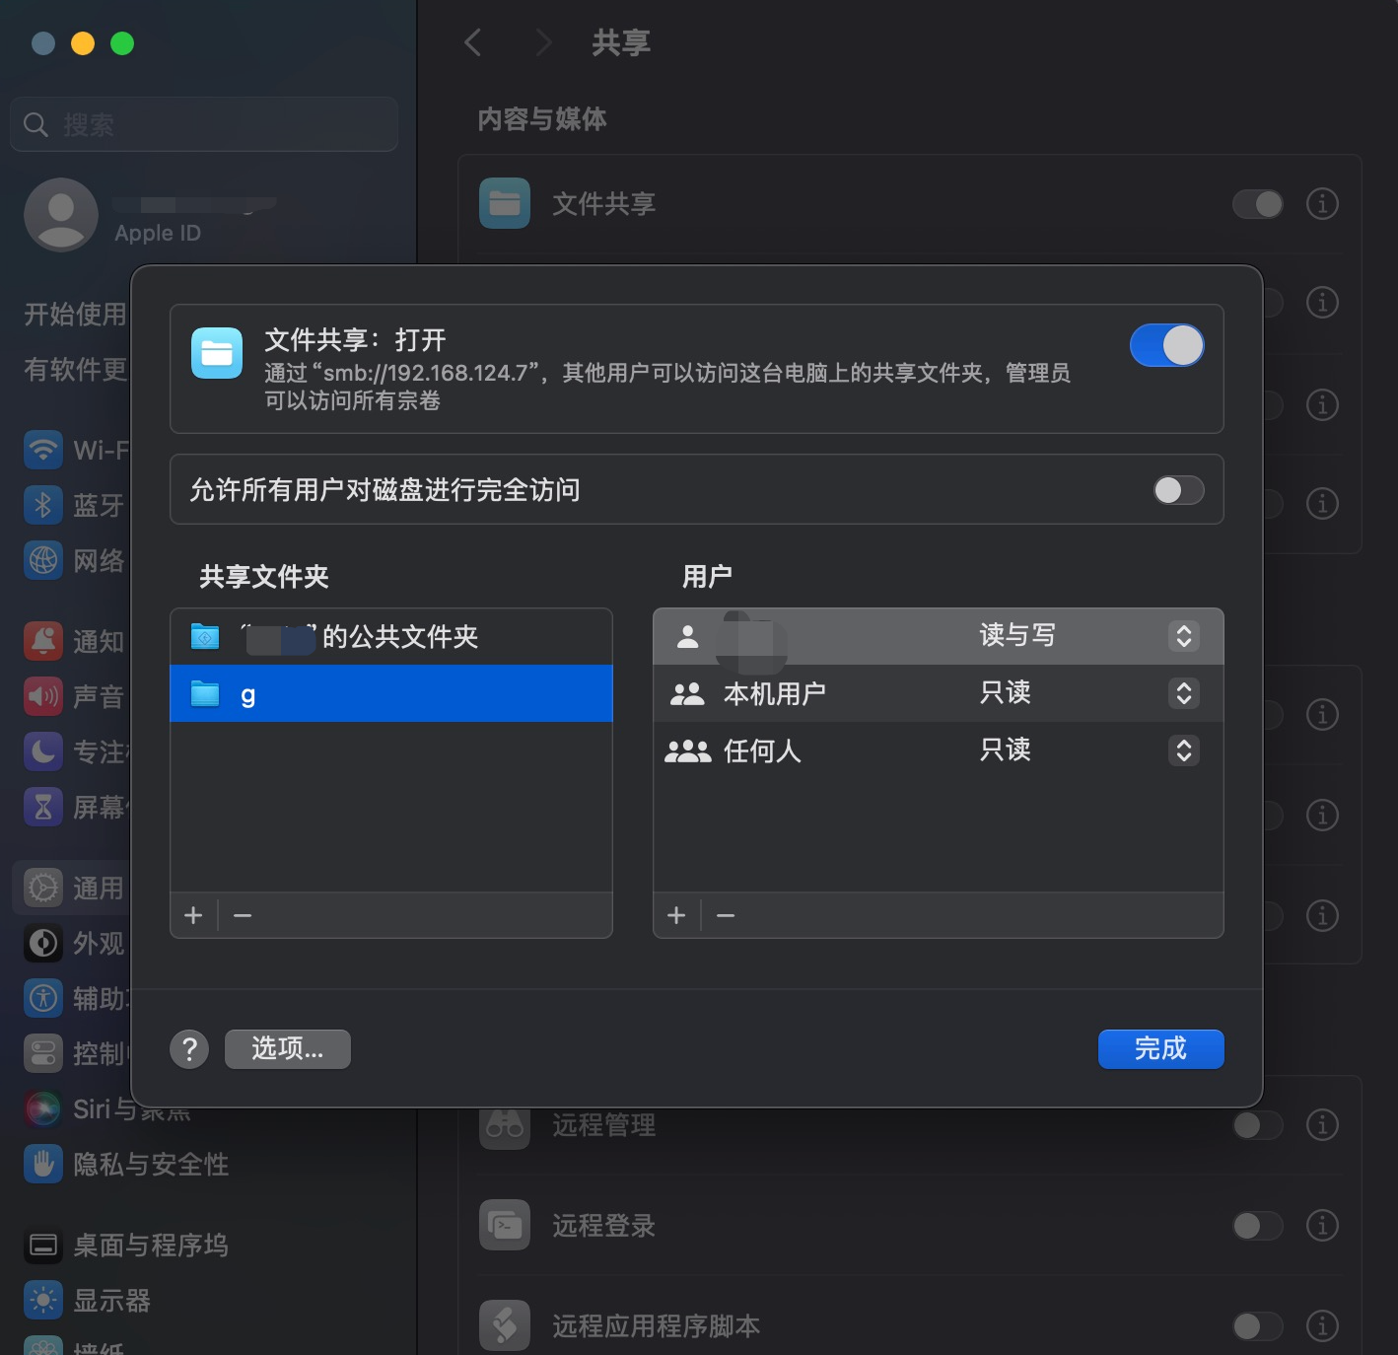1398x1355 pixels.
Task: Turn off the 文件共享 toggle
Action: [1167, 345]
